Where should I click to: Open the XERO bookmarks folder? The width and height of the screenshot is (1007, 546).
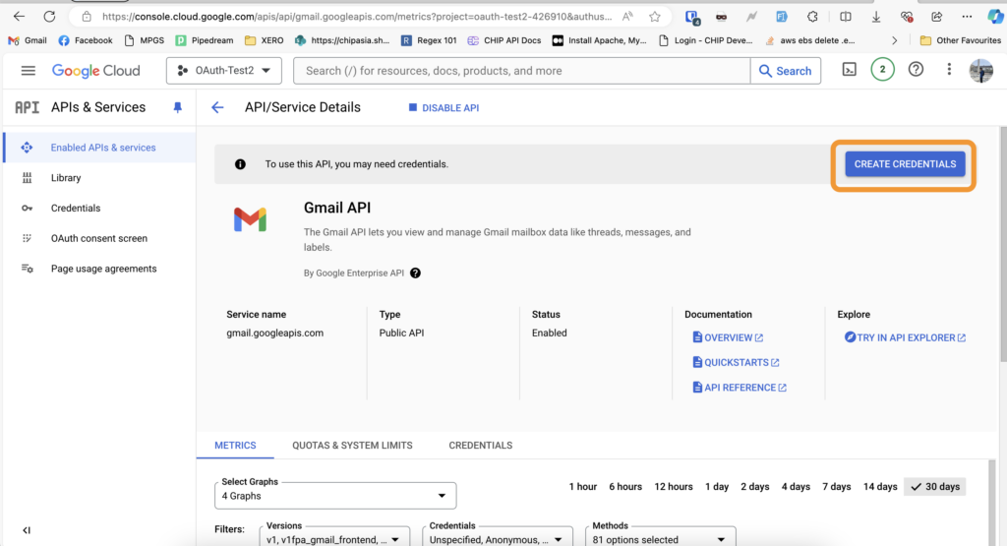(264, 40)
